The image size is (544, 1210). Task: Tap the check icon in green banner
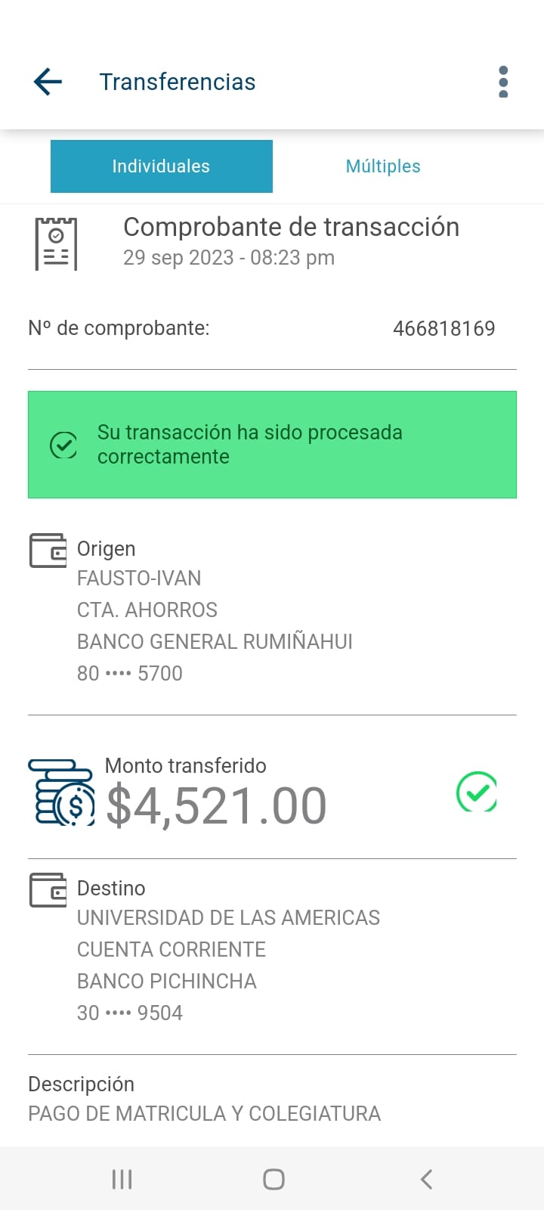pos(63,445)
